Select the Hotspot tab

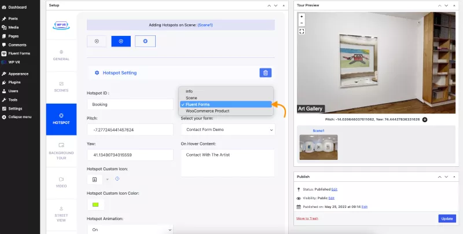(61, 119)
